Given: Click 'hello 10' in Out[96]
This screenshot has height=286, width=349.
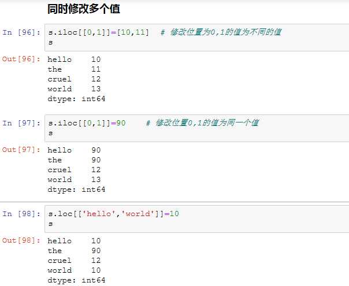Looking at the screenshot, I should click(x=74, y=60).
